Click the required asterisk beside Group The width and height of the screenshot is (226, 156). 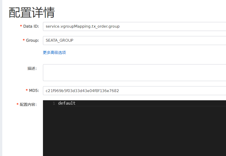coord(24,40)
